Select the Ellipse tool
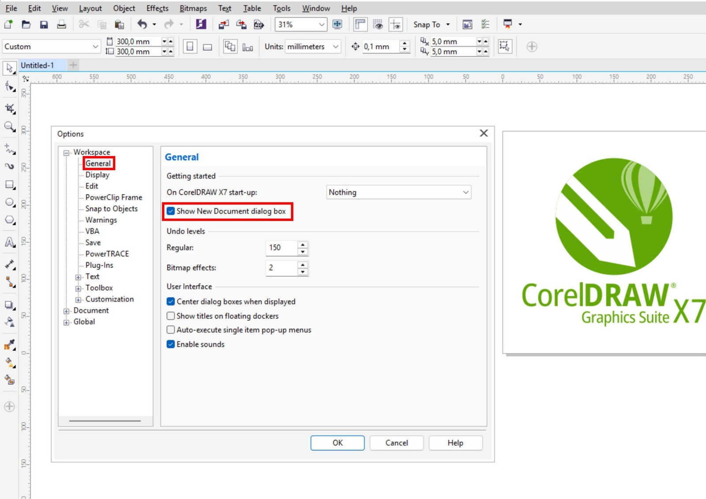Image resolution: width=706 pixels, height=499 pixels. point(9,203)
